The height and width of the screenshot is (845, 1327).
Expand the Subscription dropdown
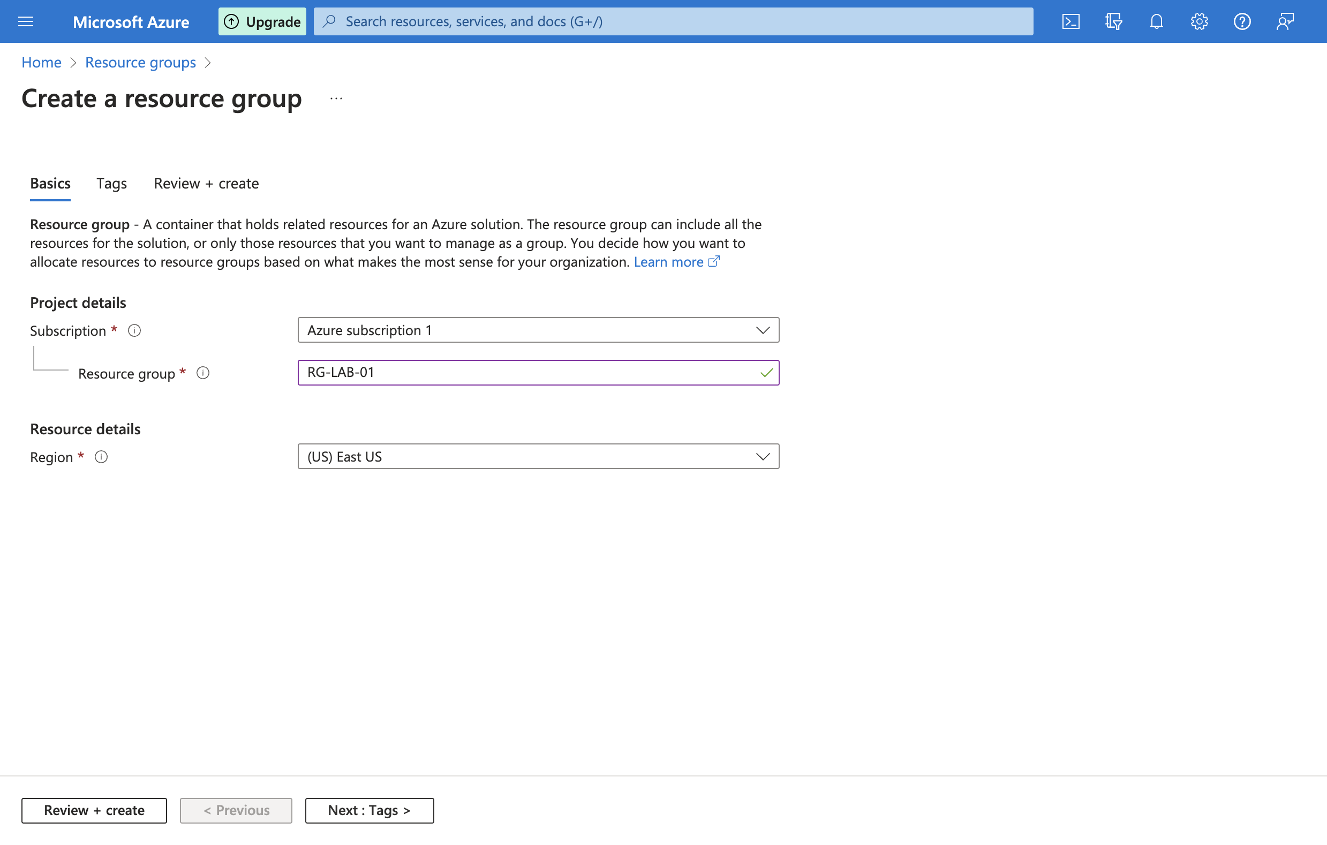point(538,330)
